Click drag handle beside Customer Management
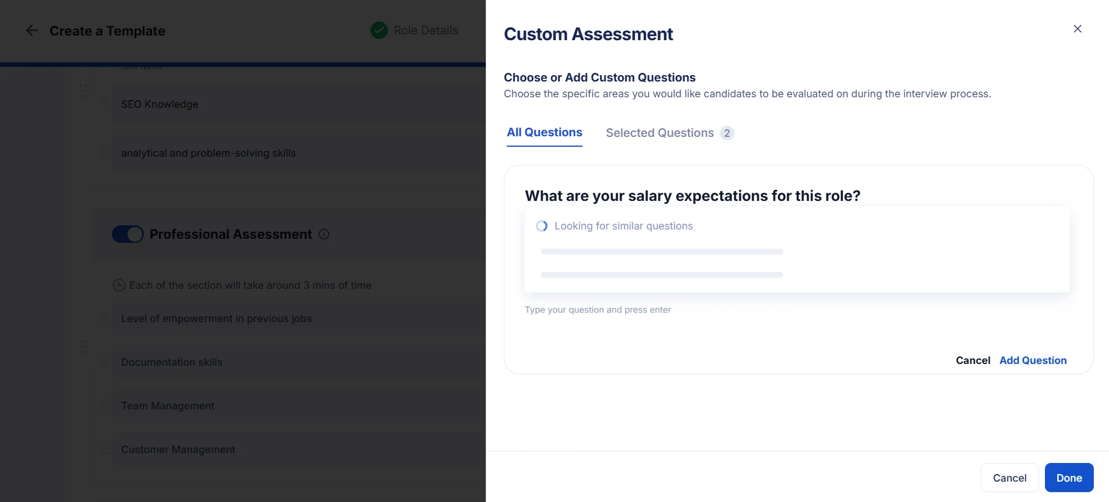 pos(104,449)
